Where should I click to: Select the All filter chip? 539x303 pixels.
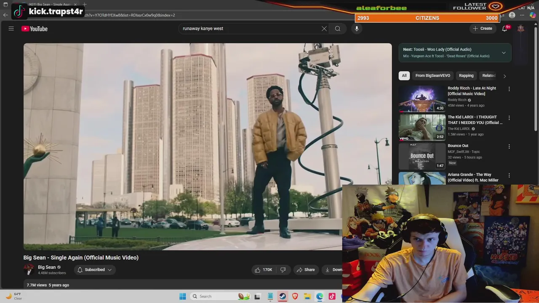click(x=404, y=76)
